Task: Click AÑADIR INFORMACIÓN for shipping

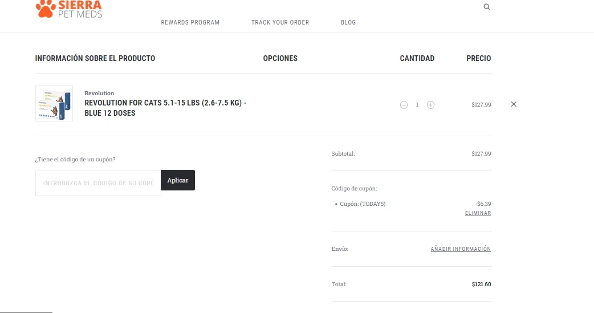Action: [x=461, y=249]
